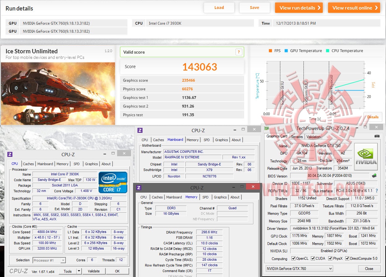The width and height of the screenshot is (386, 277).
Task: Select Graphics tab in CPU-Z Memory window
Action: (x=220, y=197)
